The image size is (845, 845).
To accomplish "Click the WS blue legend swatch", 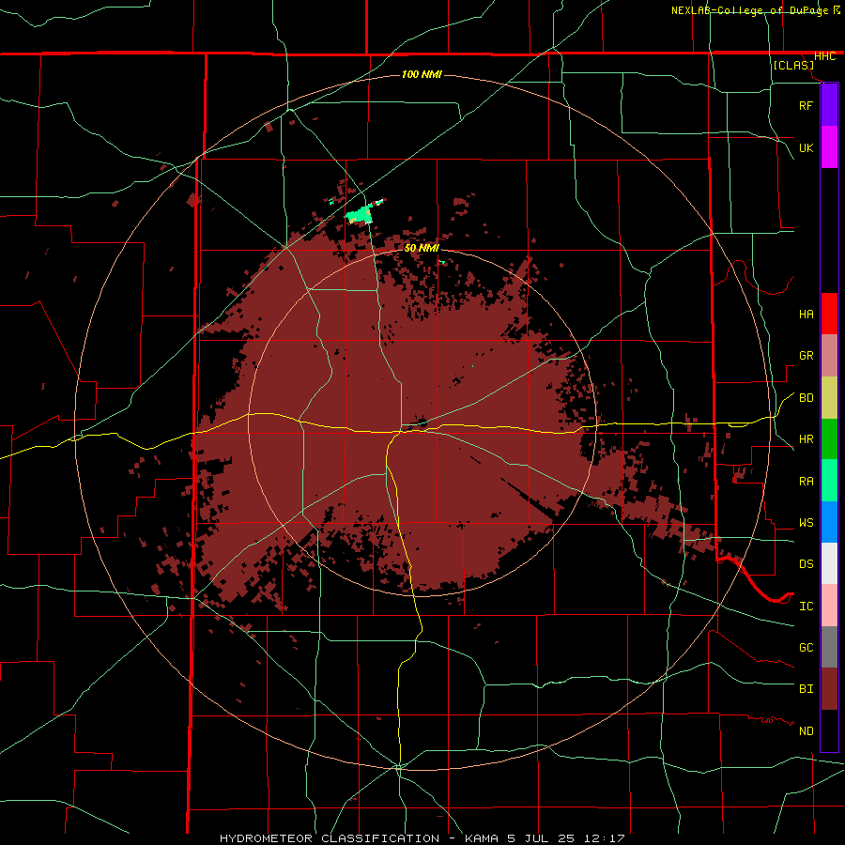I will tap(829, 522).
